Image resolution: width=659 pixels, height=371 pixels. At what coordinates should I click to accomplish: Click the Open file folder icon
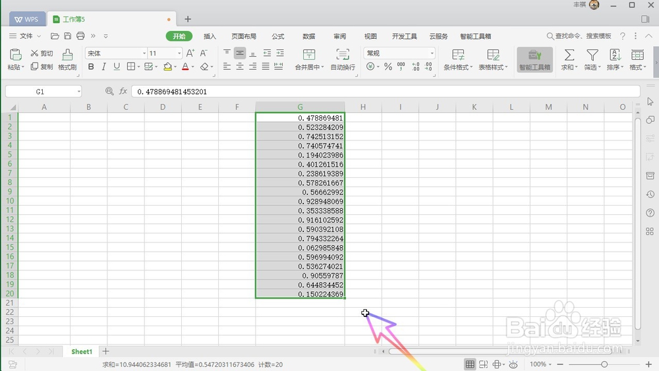pyautogui.click(x=55, y=36)
